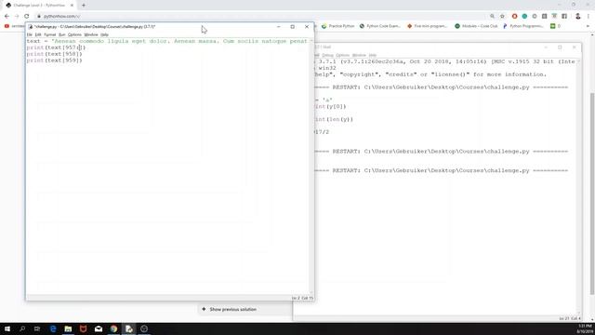Click Show previous solution button

[230, 309]
